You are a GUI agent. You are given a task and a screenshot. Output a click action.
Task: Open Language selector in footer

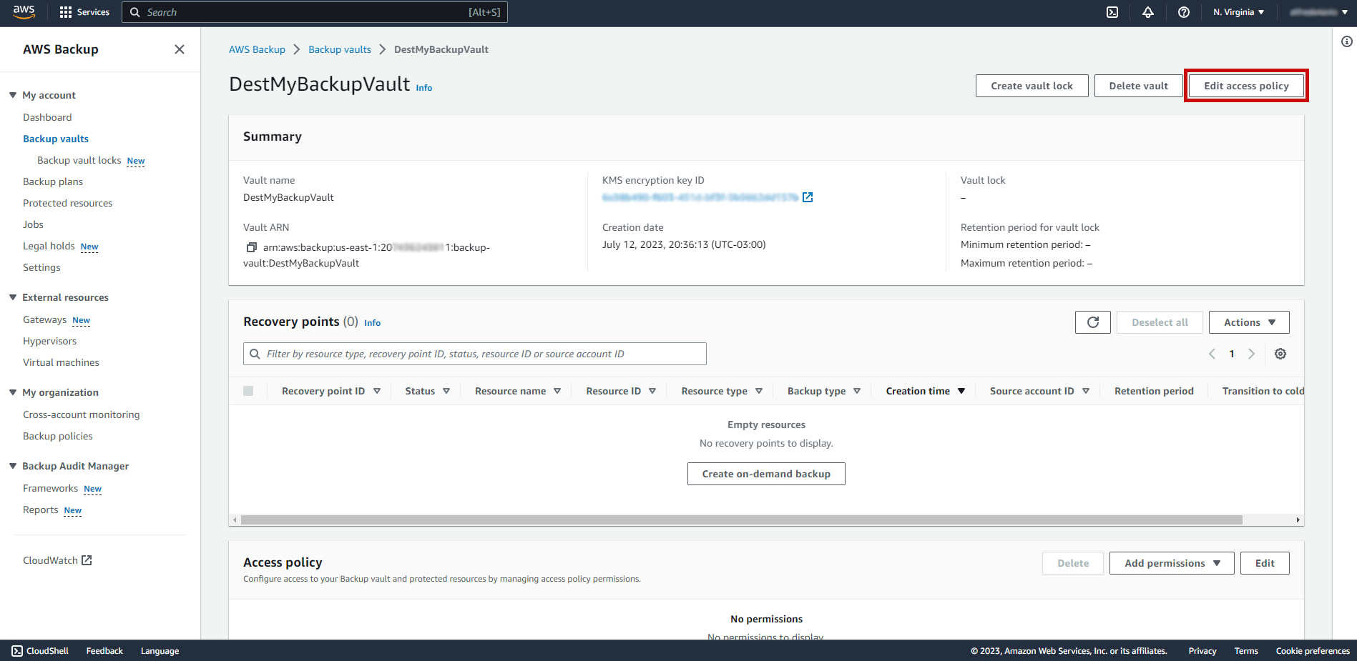(160, 651)
